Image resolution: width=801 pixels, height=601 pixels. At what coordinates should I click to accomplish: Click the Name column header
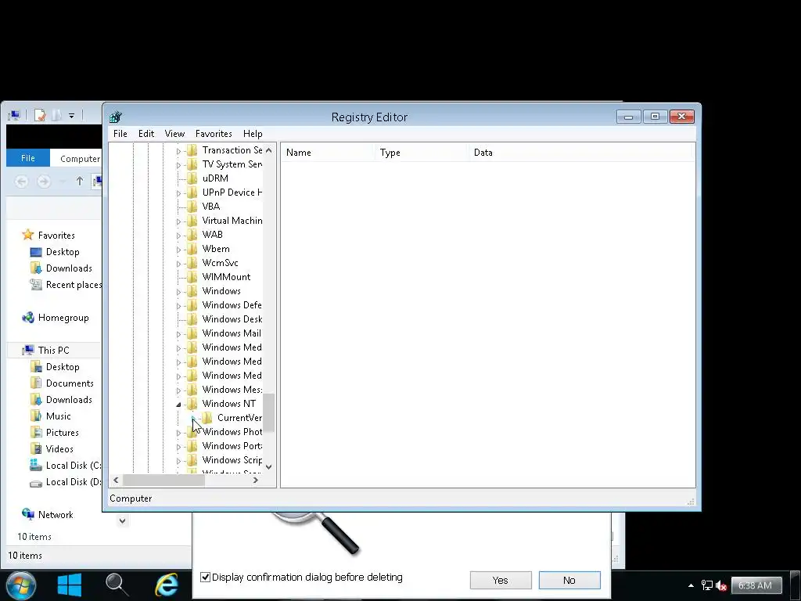(327, 153)
